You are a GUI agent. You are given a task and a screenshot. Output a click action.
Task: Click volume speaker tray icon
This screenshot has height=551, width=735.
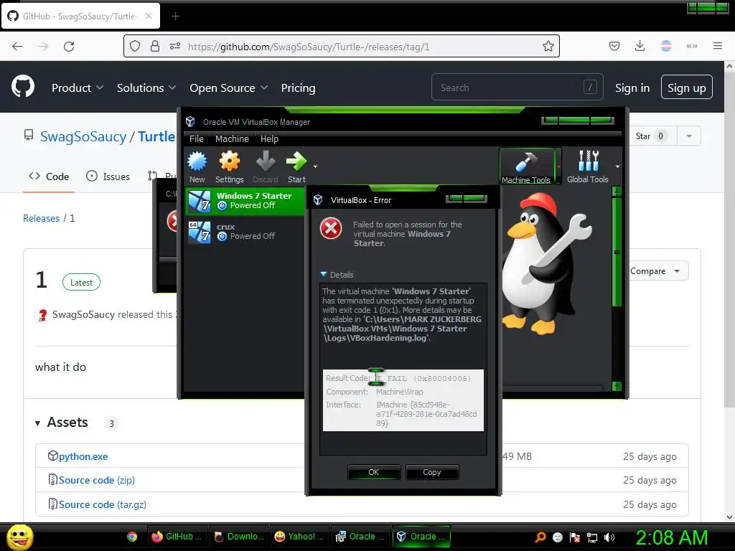click(x=610, y=537)
